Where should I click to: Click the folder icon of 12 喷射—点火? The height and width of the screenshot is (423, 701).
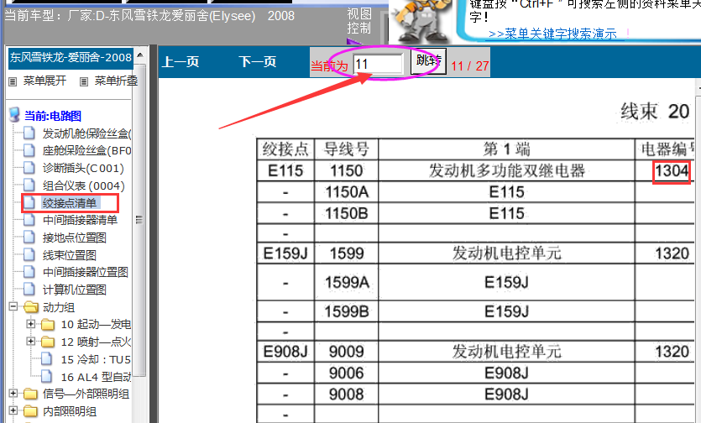click(48, 342)
